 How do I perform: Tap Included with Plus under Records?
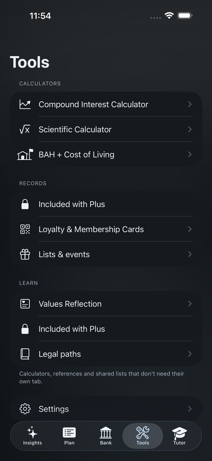pyautogui.click(x=106, y=204)
